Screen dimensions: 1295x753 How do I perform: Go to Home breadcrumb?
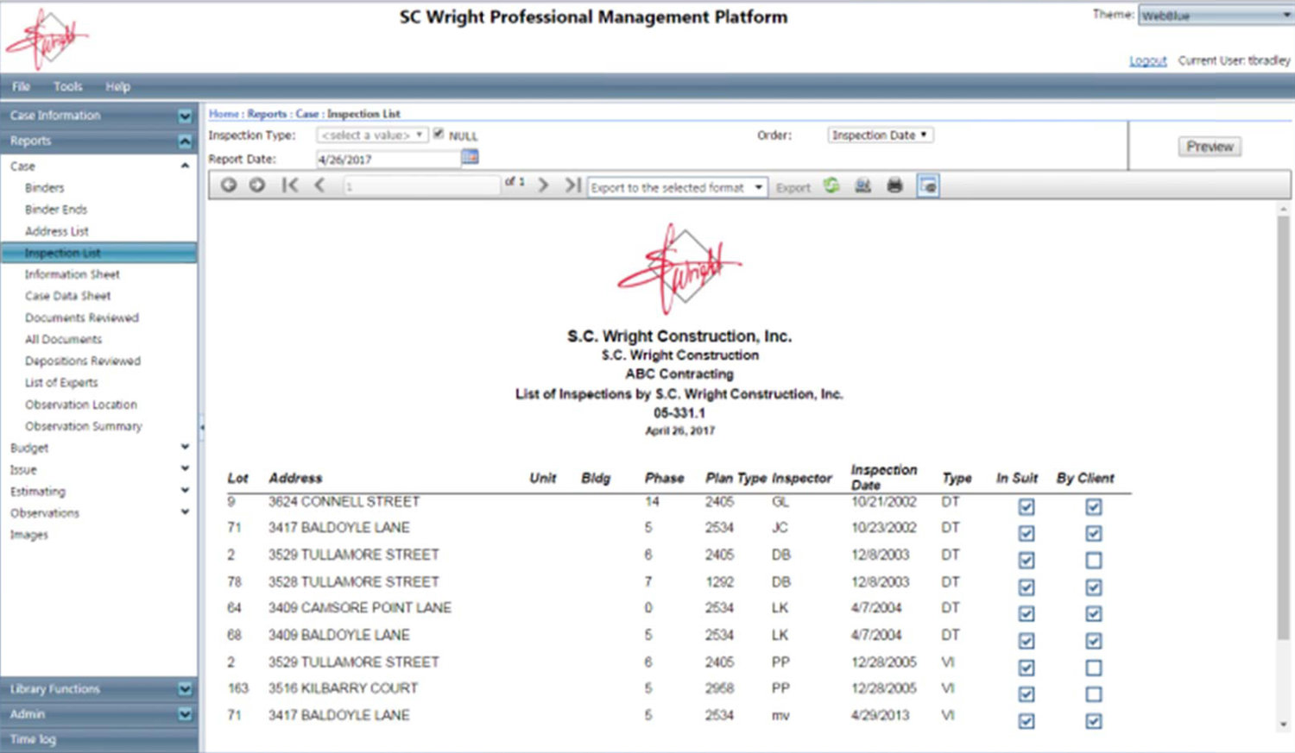tap(223, 113)
